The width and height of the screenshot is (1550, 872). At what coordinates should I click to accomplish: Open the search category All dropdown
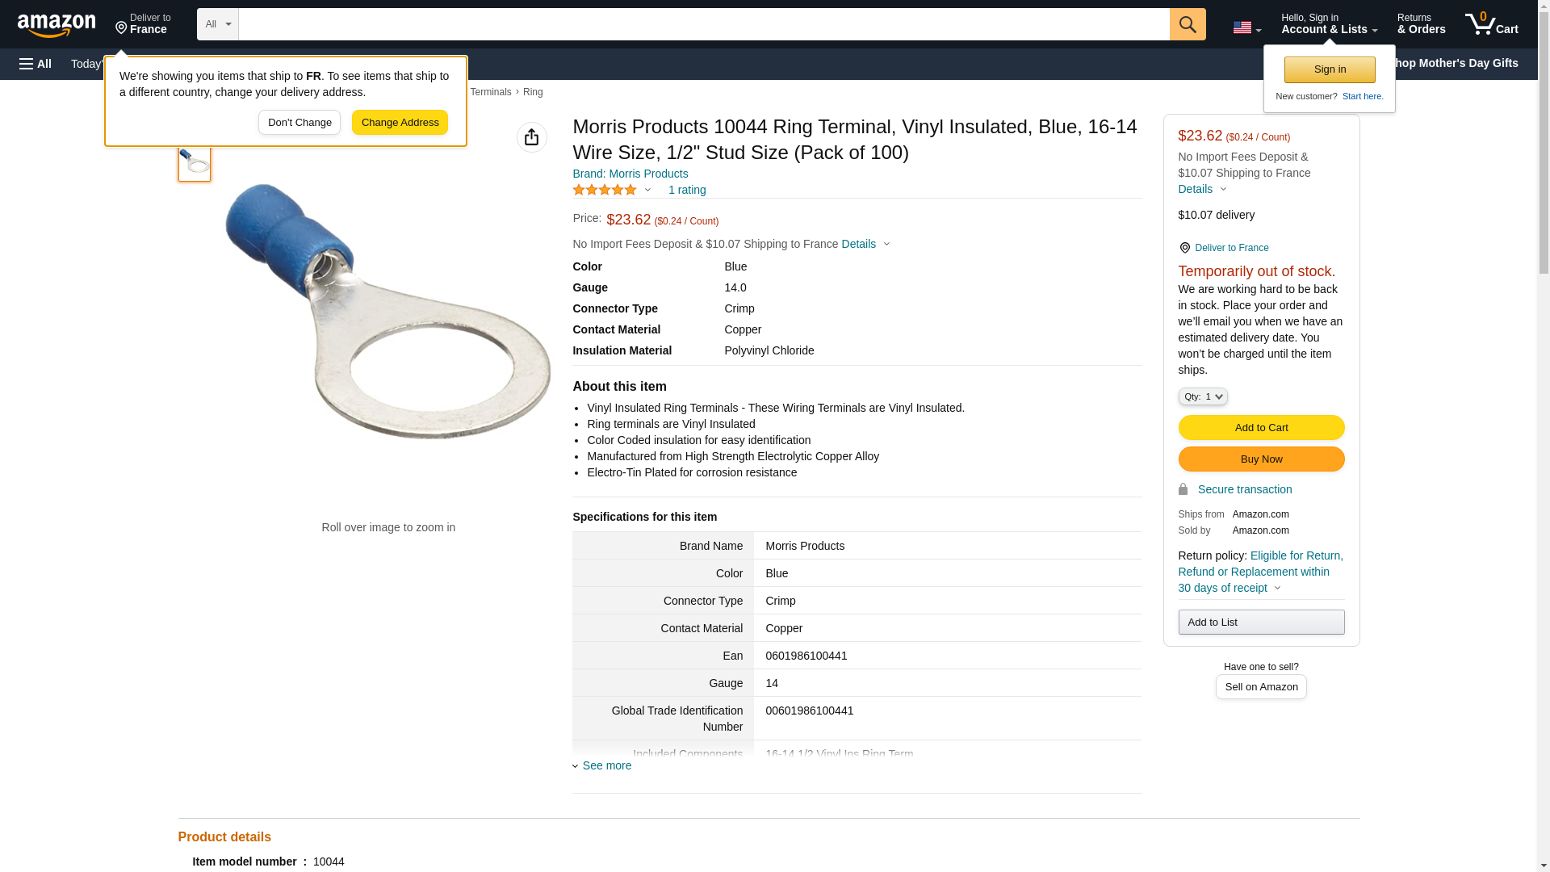217,24
